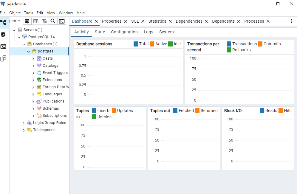Expand the Tablespaces node
Screen dimensions: 297x194
[24, 130]
